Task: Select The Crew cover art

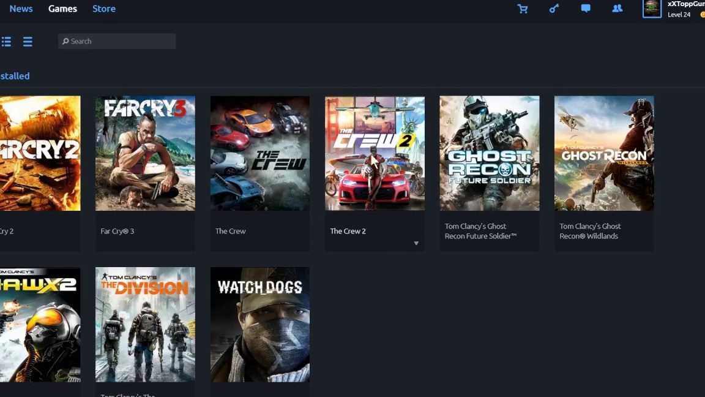Action: click(x=259, y=153)
